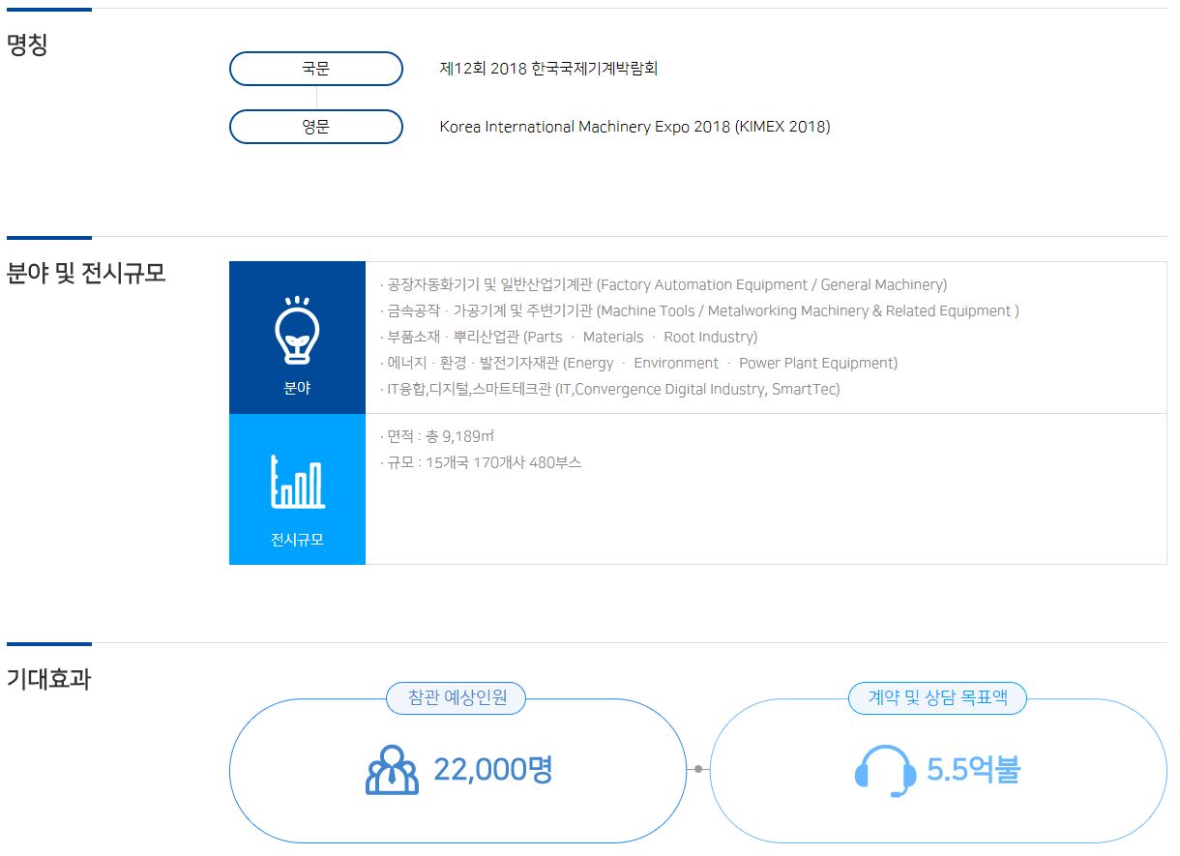Click the 참관 예상인원 badge

tap(457, 697)
